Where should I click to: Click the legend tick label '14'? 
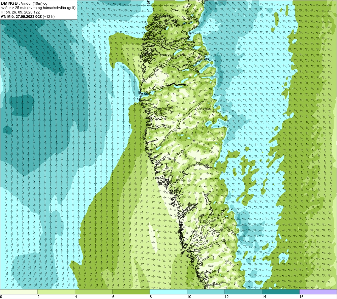[x=264, y=297]
